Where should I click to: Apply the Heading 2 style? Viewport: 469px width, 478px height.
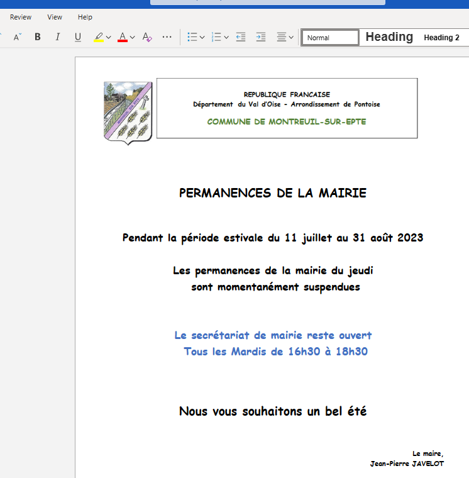click(441, 38)
